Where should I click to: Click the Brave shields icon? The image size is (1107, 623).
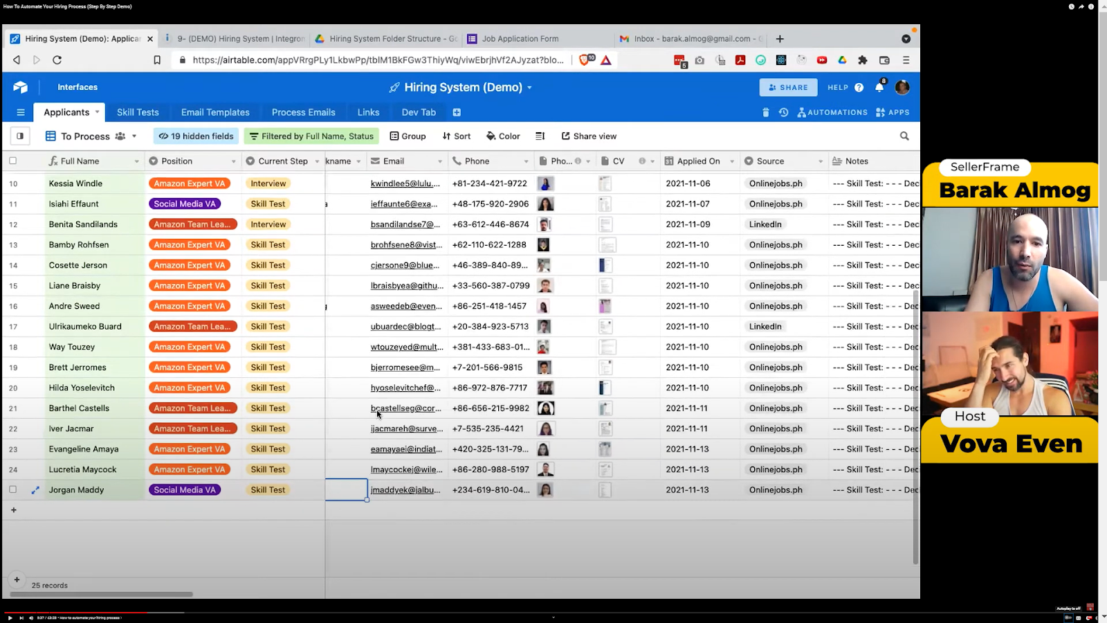coord(585,60)
